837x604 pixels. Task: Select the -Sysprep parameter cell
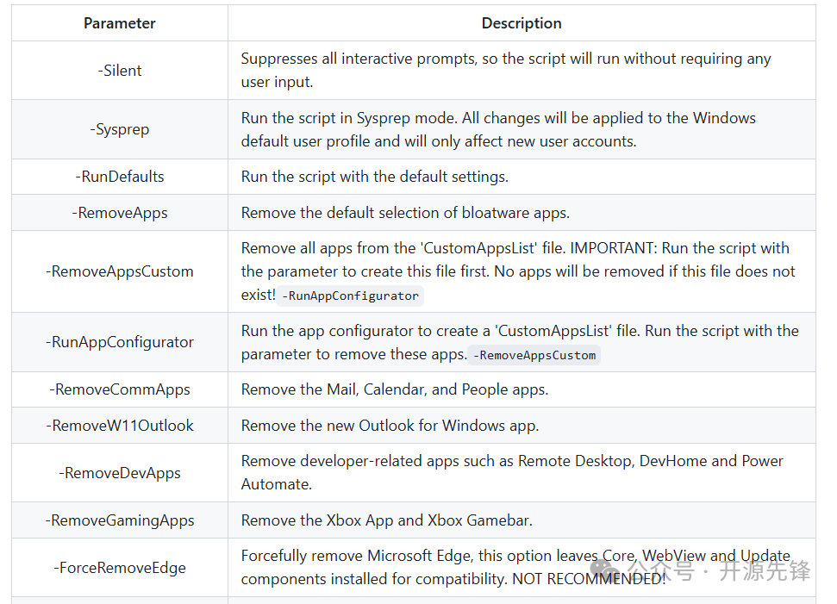(x=120, y=129)
